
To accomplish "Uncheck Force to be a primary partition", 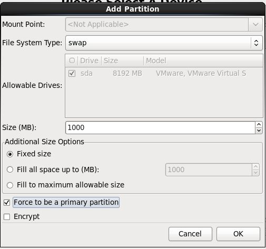I will coord(7,203).
